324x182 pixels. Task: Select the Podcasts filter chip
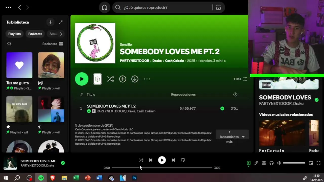[x=35, y=34]
